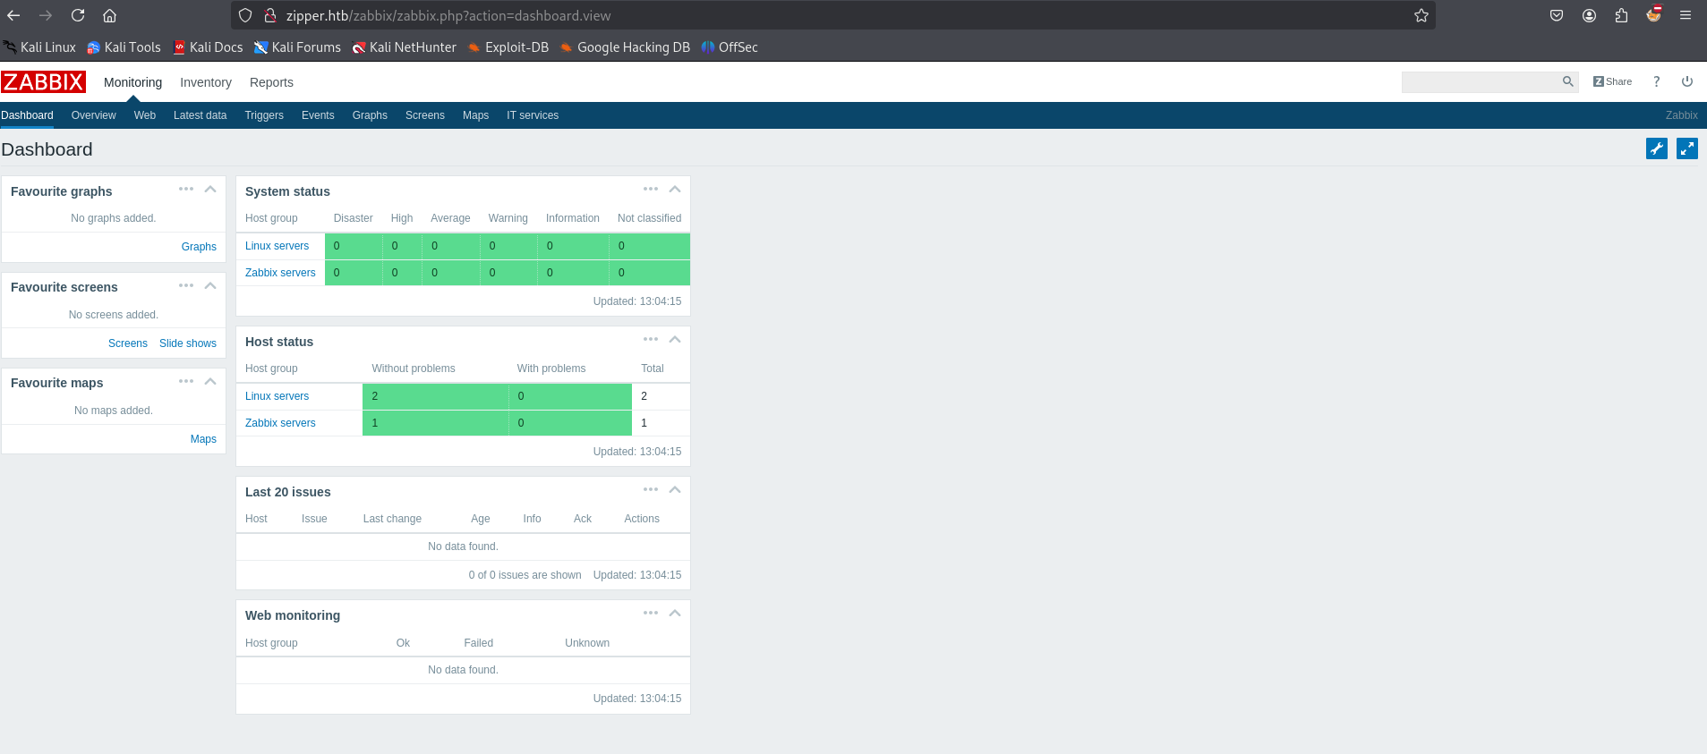The width and height of the screenshot is (1707, 754).
Task: Open the browser home page icon
Action: pyautogui.click(x=109, y=15)
